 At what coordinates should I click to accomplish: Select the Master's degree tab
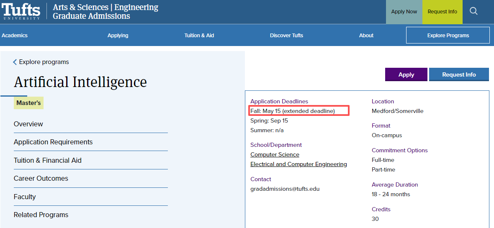(x=28, y=103)
